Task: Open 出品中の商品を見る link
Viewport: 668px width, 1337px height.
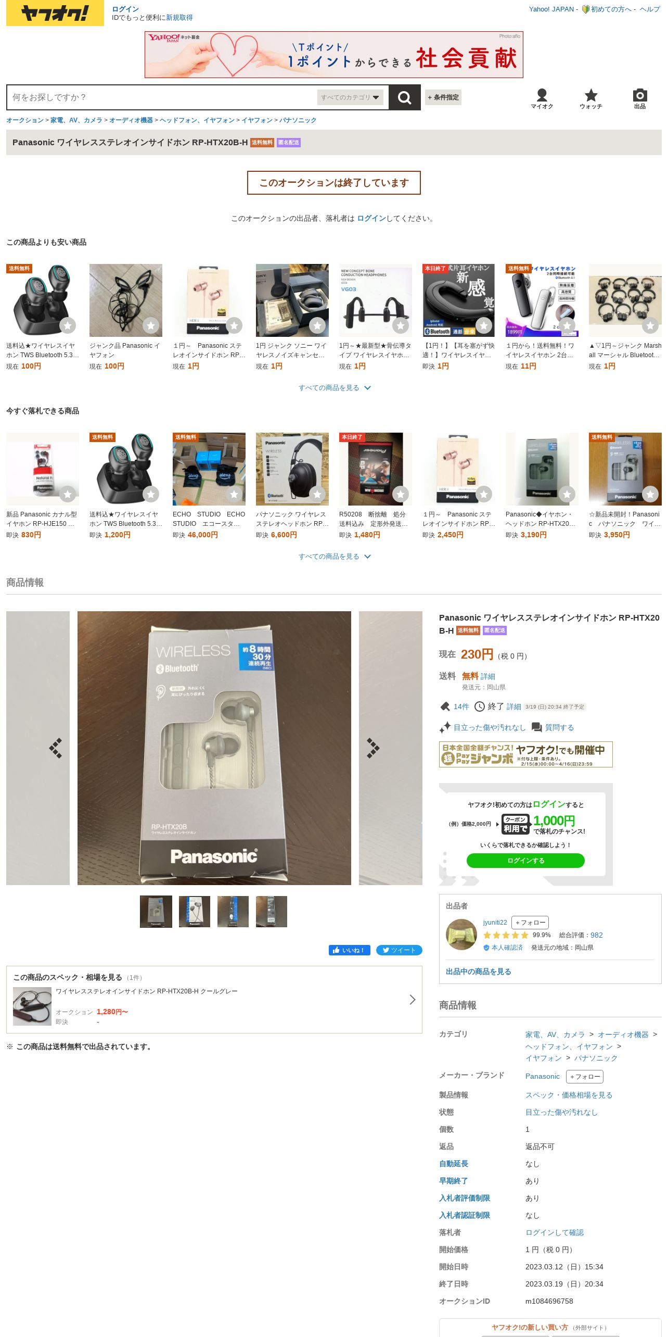Action: [x=479, y=972]
